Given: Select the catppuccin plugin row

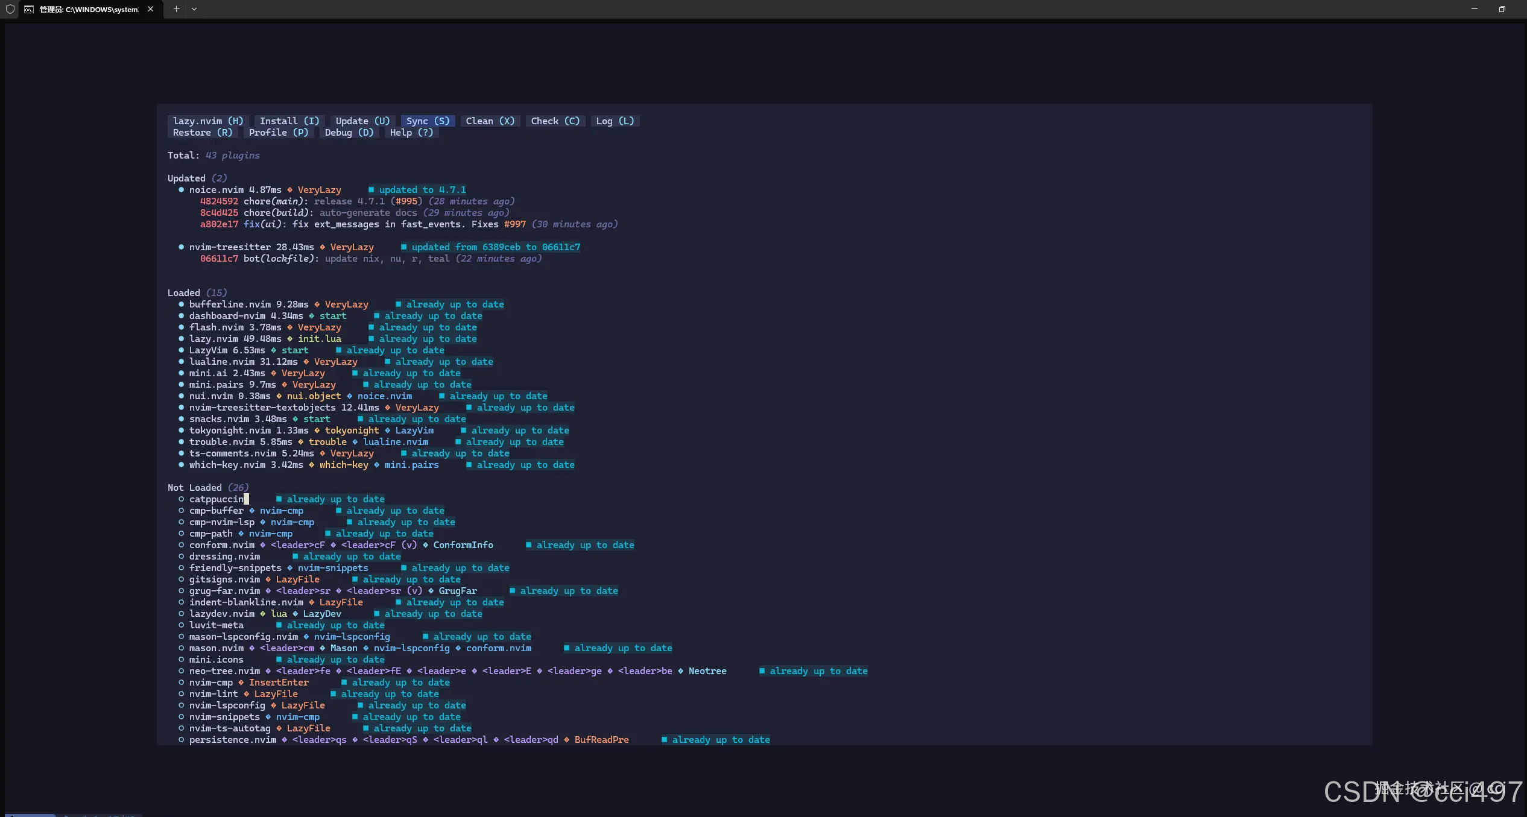Looking at the screenshot, I should [216, 499].
